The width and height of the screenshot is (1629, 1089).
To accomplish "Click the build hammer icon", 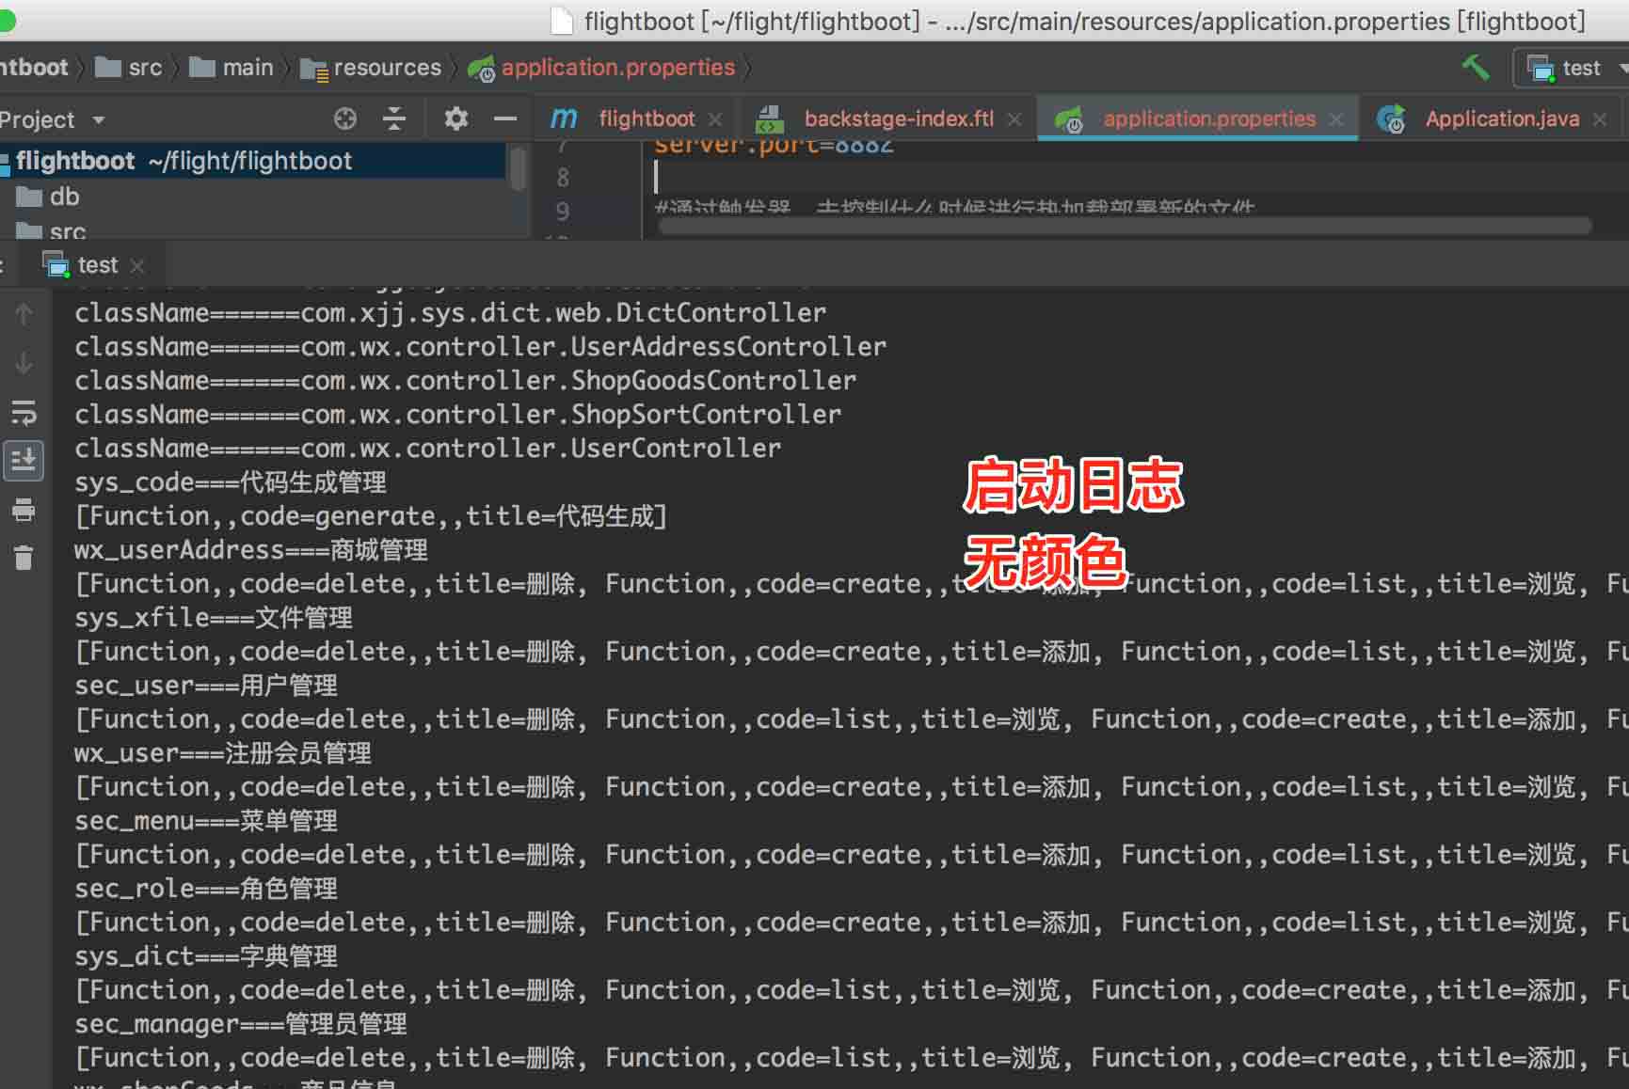I will coord(1476,67).
